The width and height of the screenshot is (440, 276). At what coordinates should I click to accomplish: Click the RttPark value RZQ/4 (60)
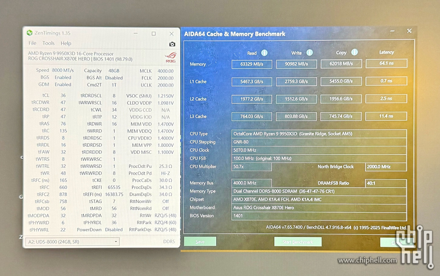(x=165, y=223)
